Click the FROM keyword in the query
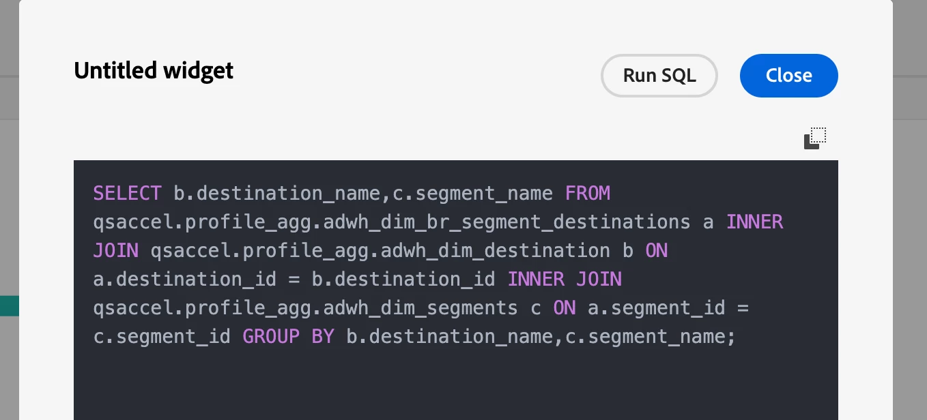The height and width of the screenshot is (420, 927). 588,194
